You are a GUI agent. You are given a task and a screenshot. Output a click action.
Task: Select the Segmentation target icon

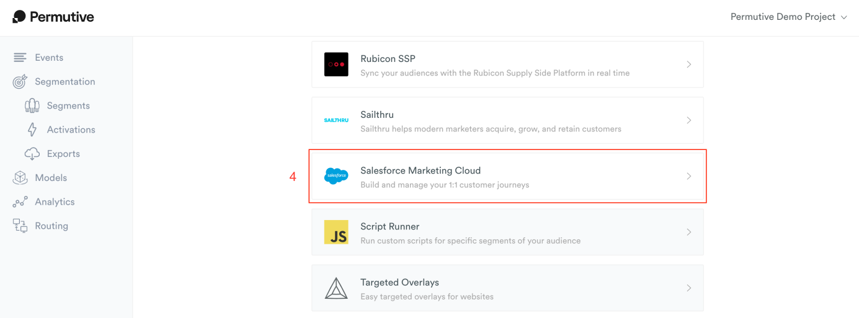20,82
